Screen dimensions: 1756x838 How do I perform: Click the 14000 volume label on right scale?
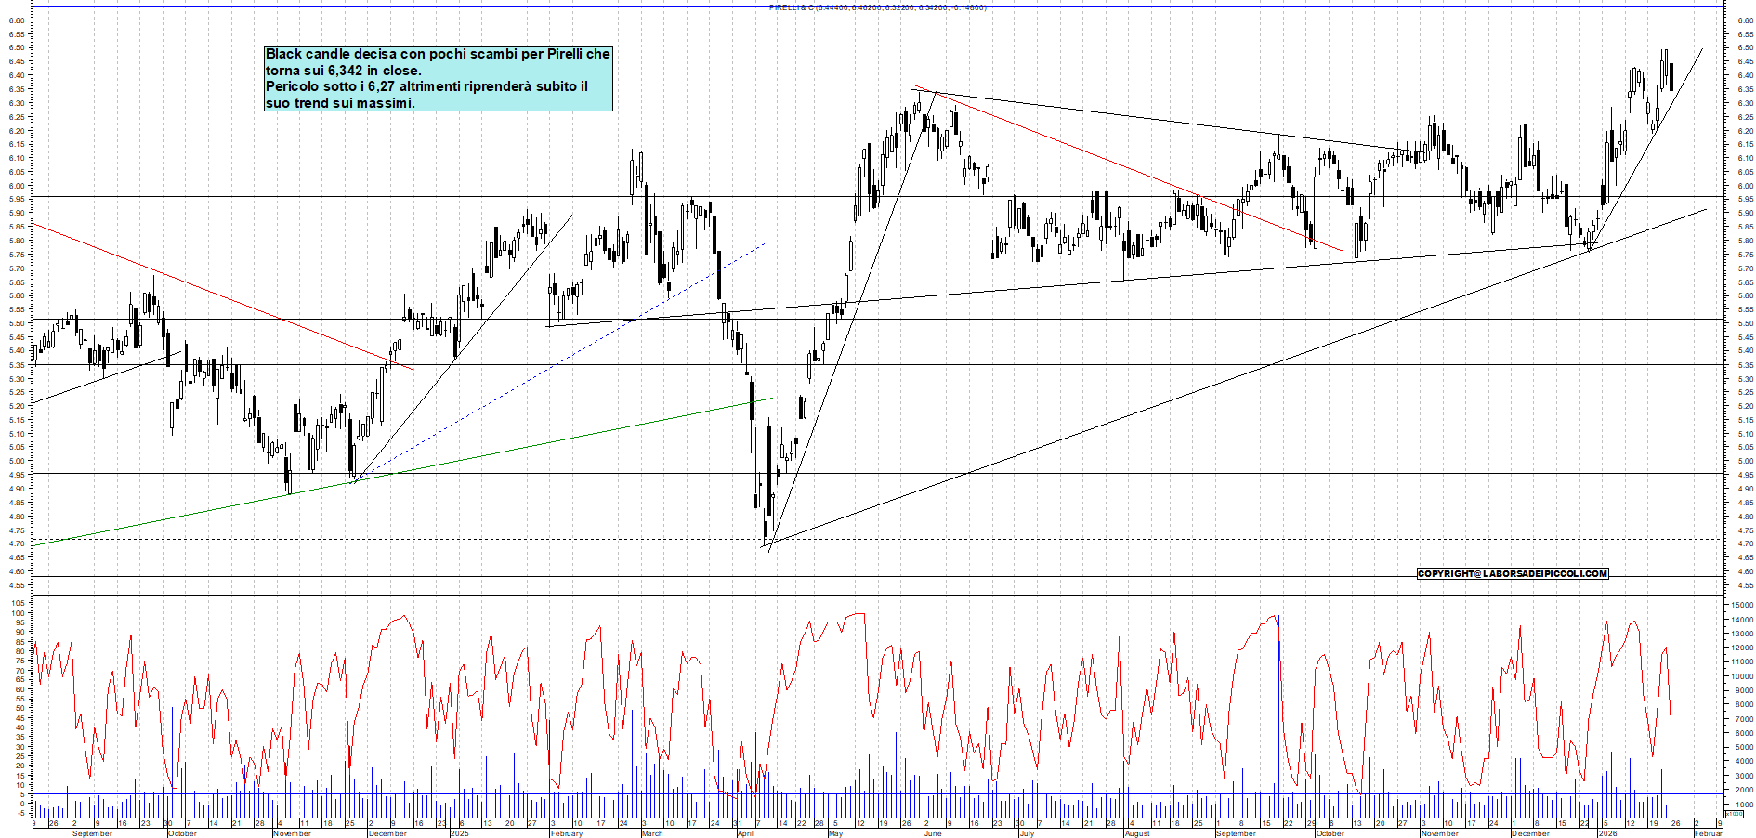1741,620
